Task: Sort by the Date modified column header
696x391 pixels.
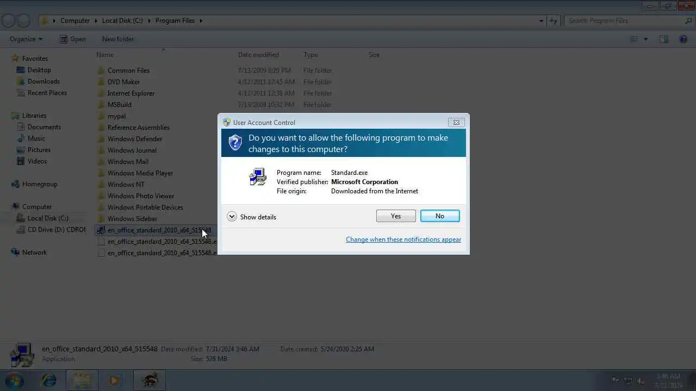Action: tap(258, 55)
